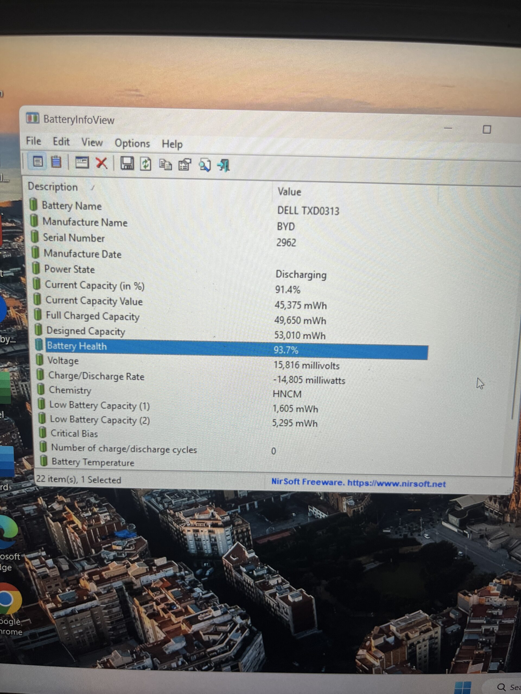This screenshot has height=694, width=521.
Task: Click battery icon beside Battery Temperature
Action: (x=44, y=461)
